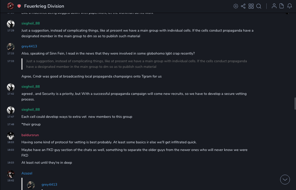296x190 pixels.
Task: Click the Azazel username
Action: [x=27, y=173]
